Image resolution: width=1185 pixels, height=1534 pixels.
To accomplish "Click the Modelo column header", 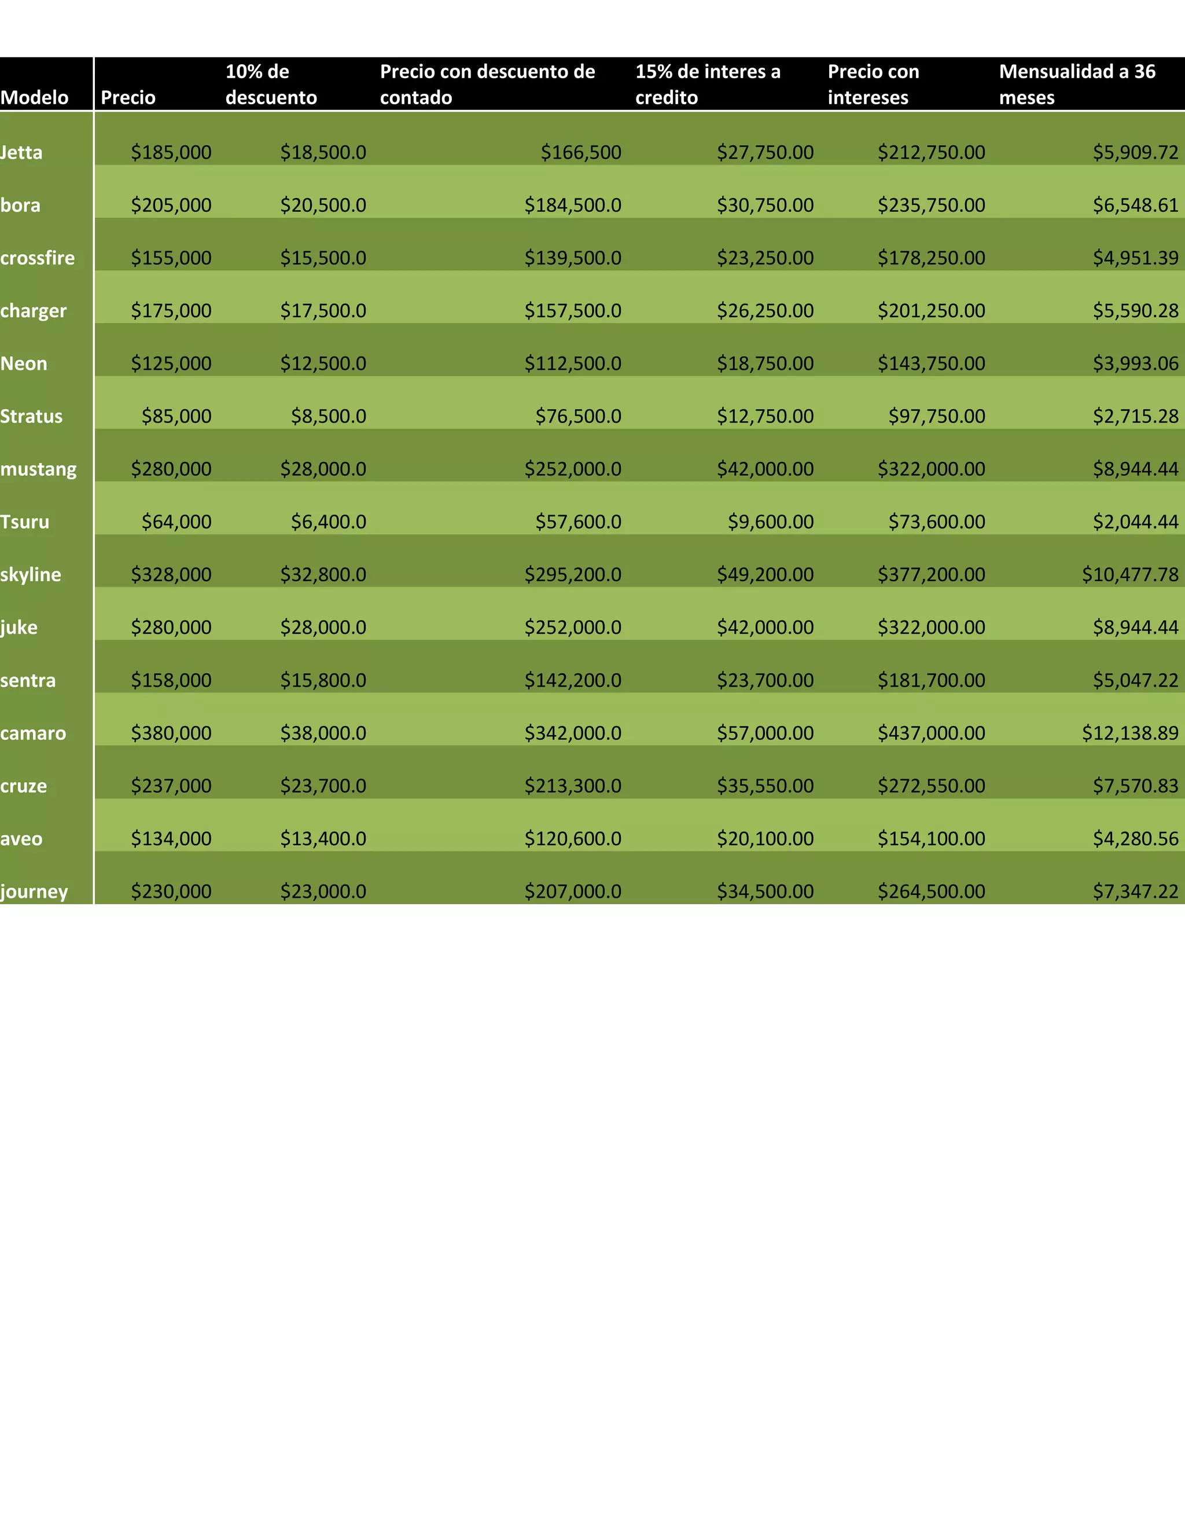I will click(x=35, y=97).
